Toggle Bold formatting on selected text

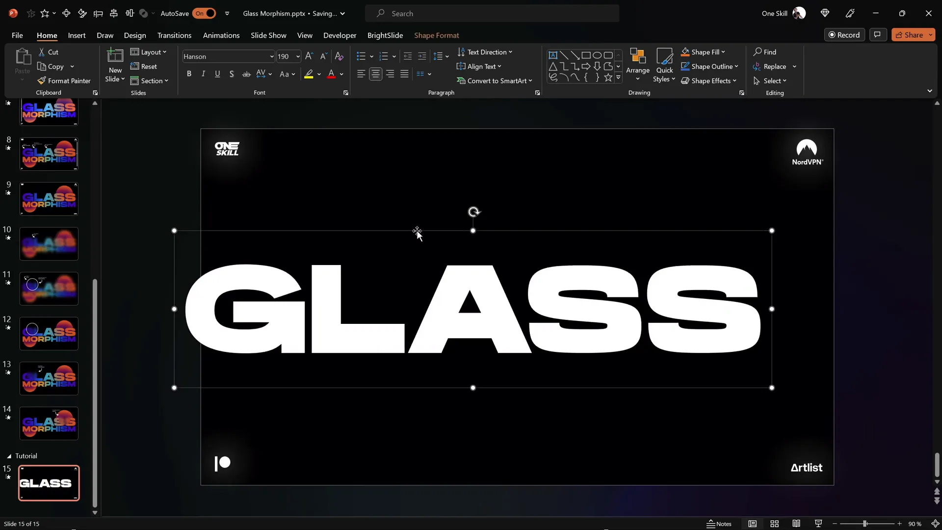[x=189, y=74]
